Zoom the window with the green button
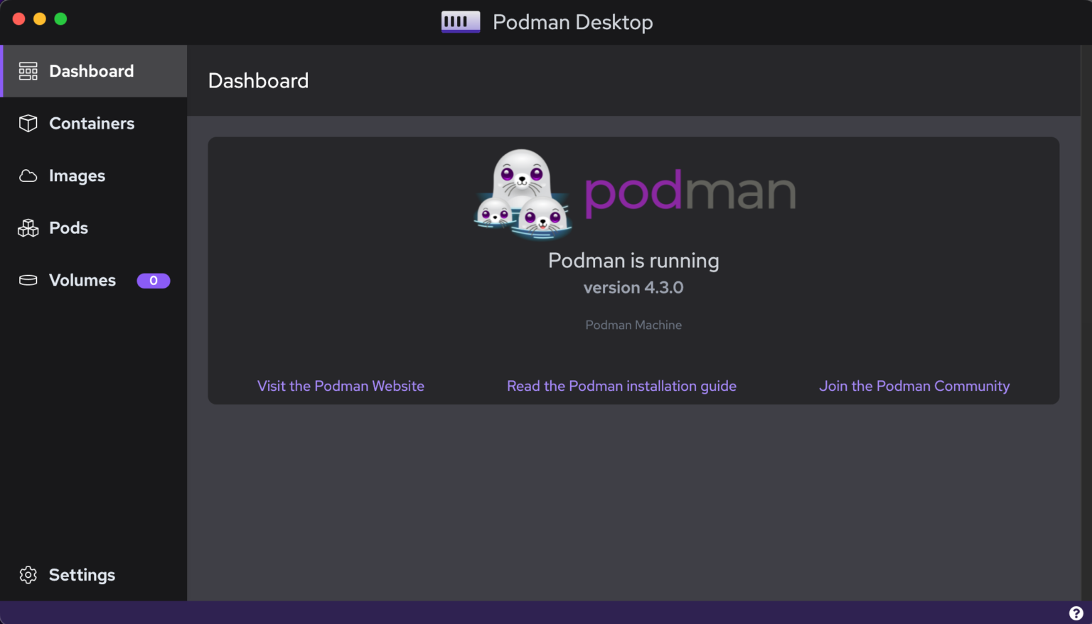Viewport: 1092px width, 624px height. click(x=60, y=18)
